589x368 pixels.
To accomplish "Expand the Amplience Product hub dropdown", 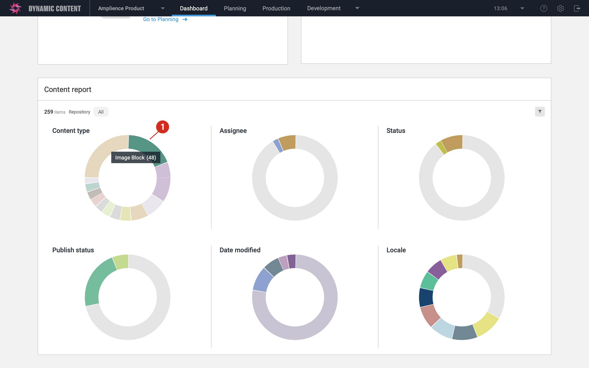I will [163, 8].
